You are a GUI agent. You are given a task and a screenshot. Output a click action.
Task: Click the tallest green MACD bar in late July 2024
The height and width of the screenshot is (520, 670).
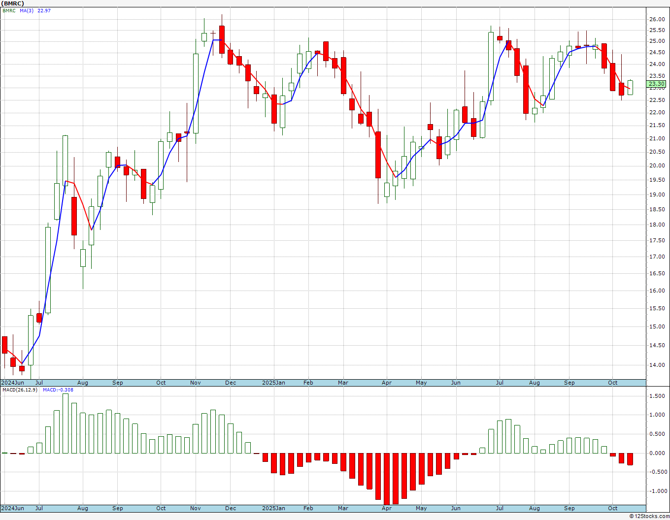66,423
